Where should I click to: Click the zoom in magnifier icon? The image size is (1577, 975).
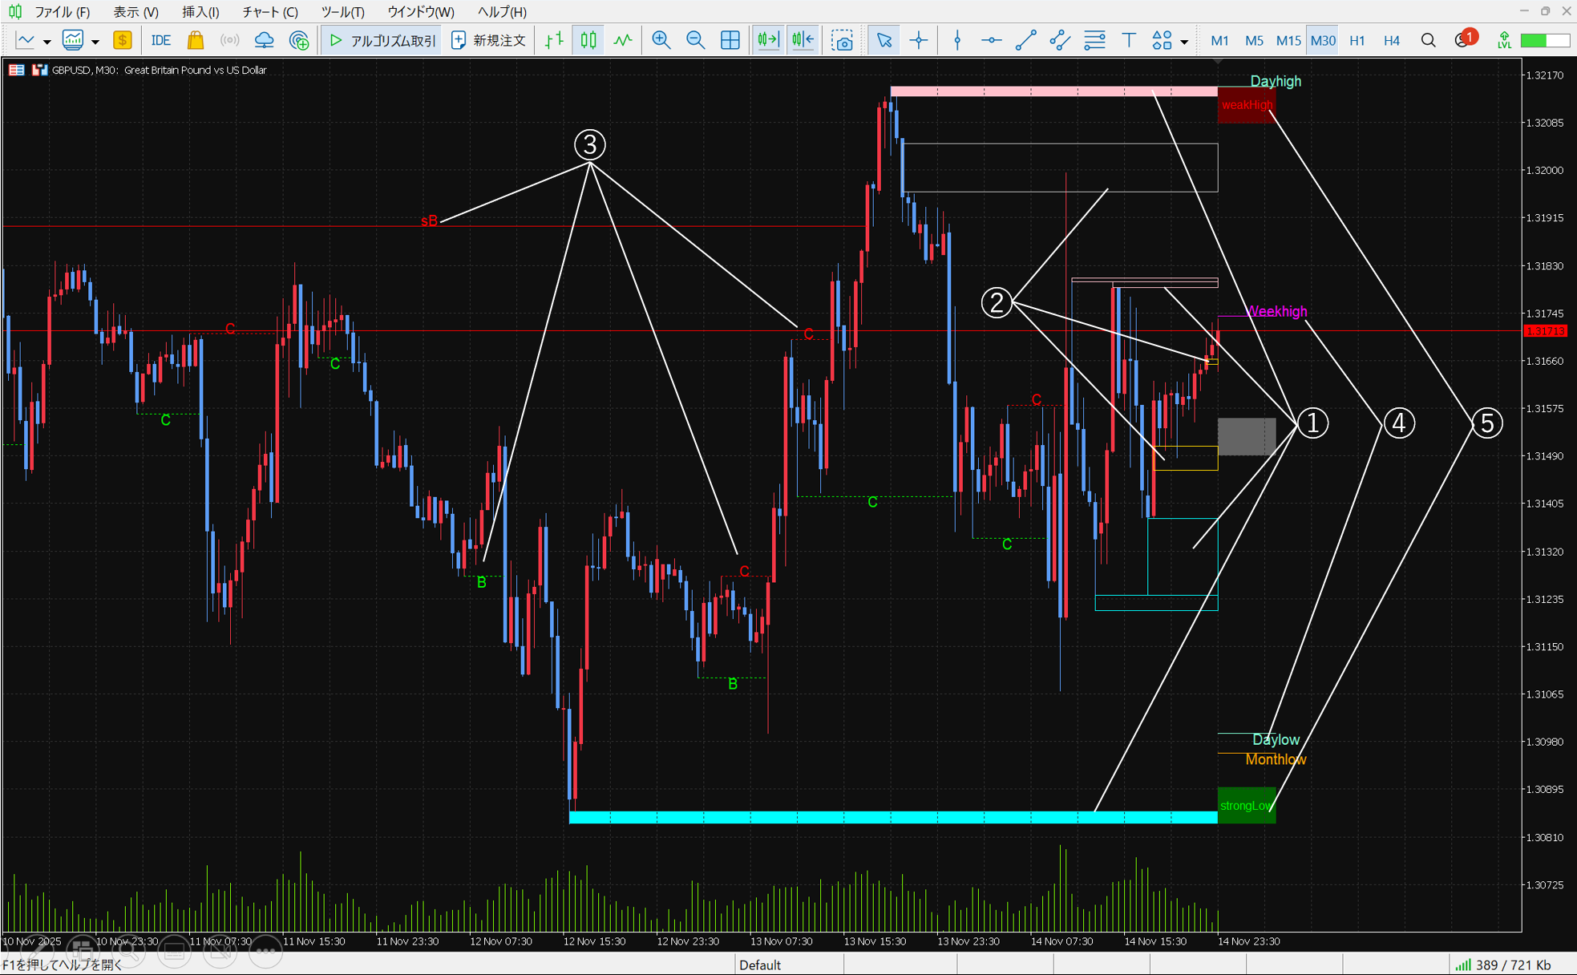[x=661, y=40]
